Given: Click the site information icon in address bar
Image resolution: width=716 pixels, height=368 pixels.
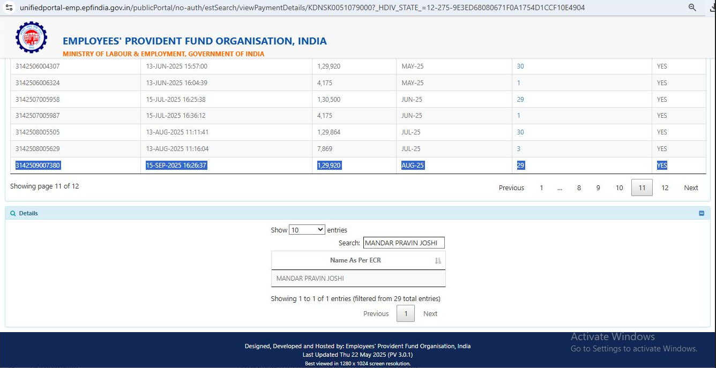Looking at the screenshot, I should pos(9,7).
